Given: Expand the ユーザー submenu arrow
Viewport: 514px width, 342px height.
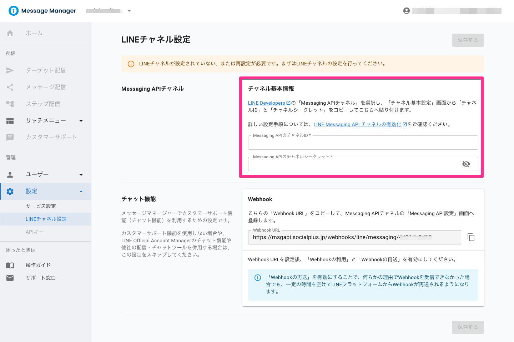Looking at the screenshot, I should [81, 175].
